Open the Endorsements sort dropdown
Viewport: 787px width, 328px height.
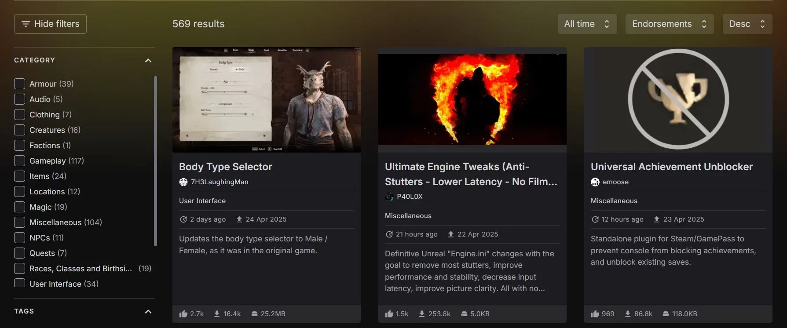[669, 24]
